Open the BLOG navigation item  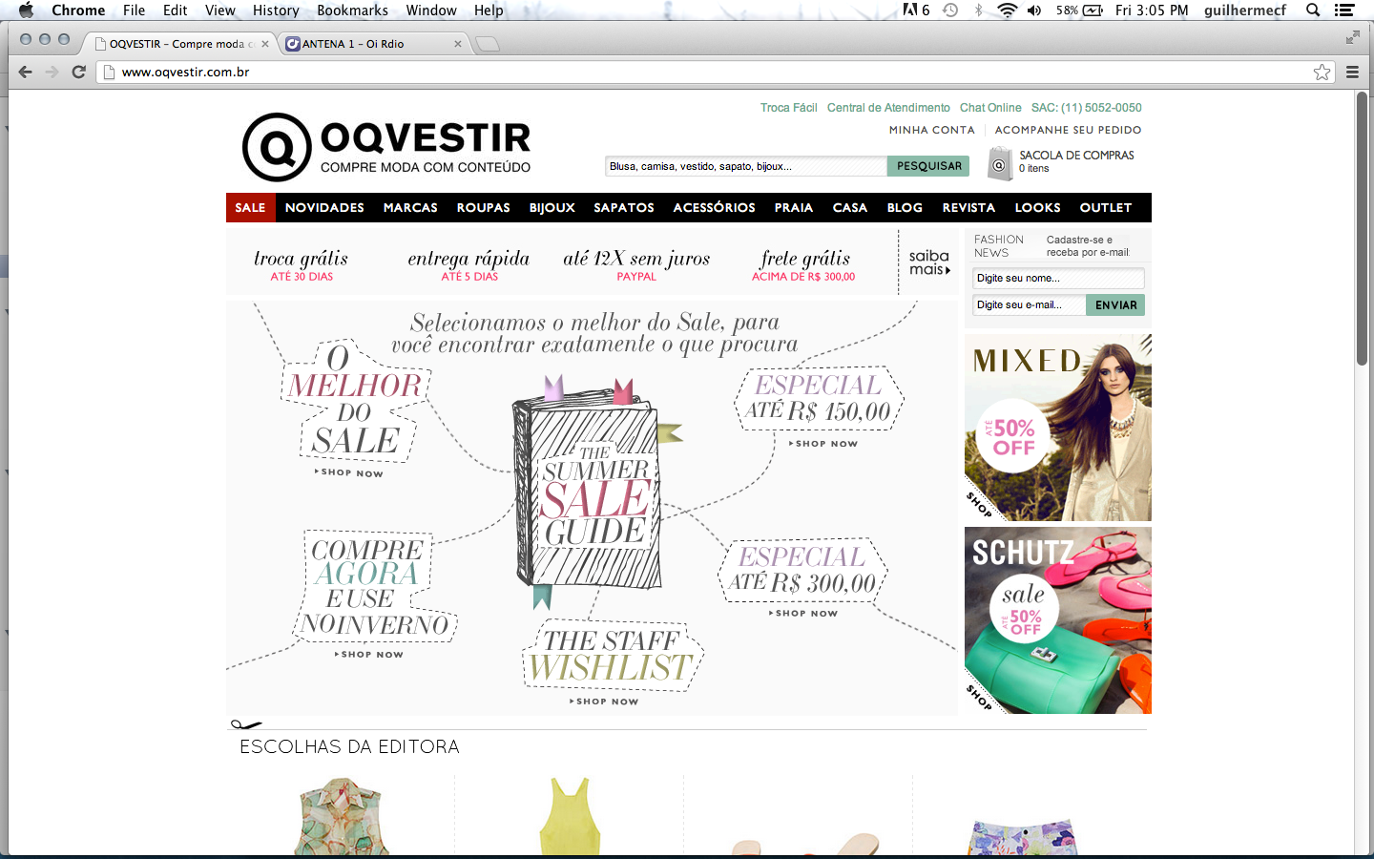905,207
